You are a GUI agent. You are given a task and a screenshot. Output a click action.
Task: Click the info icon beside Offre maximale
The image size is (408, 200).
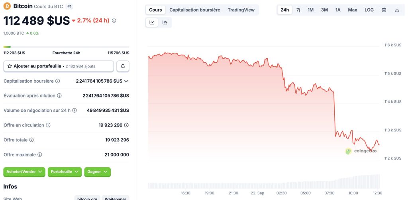click(x=40, y=154)
